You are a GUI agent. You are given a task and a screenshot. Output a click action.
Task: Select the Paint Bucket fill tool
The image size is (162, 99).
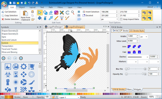click(40, 18)
